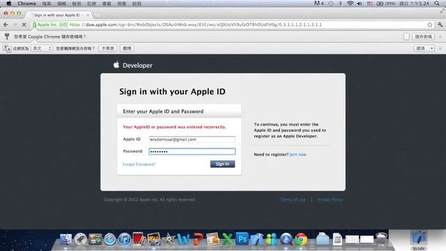The width and height of the screenshot is (446, 251).
Task: Enter fullscreen with the corner arrows icon
Action: click(x=442, y=11)
